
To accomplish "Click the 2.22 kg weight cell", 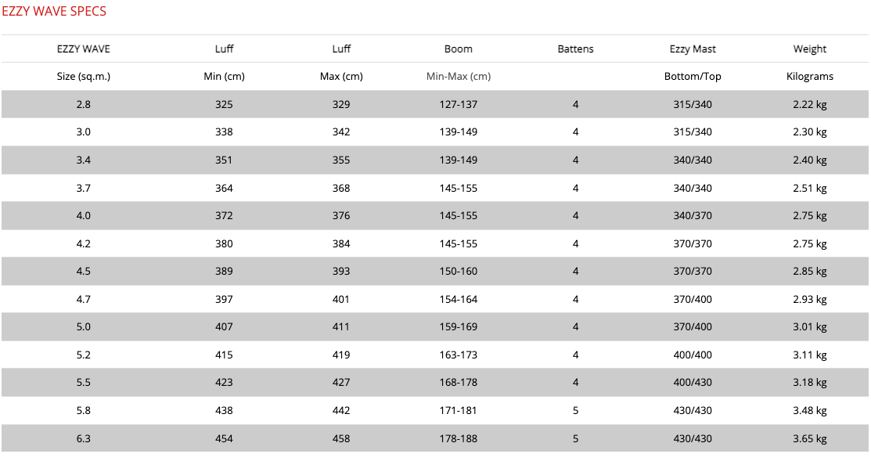I will (x=809, y=104).
